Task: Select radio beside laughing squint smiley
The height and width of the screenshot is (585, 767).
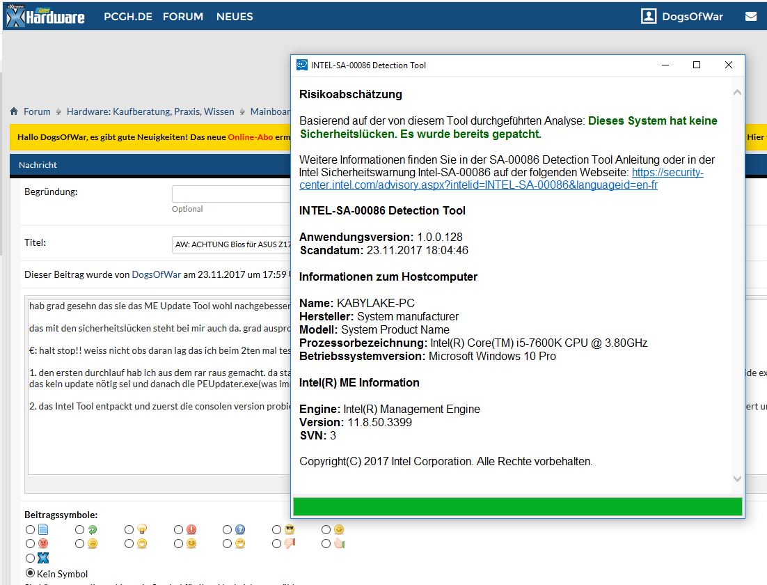Action: (227, 543)
